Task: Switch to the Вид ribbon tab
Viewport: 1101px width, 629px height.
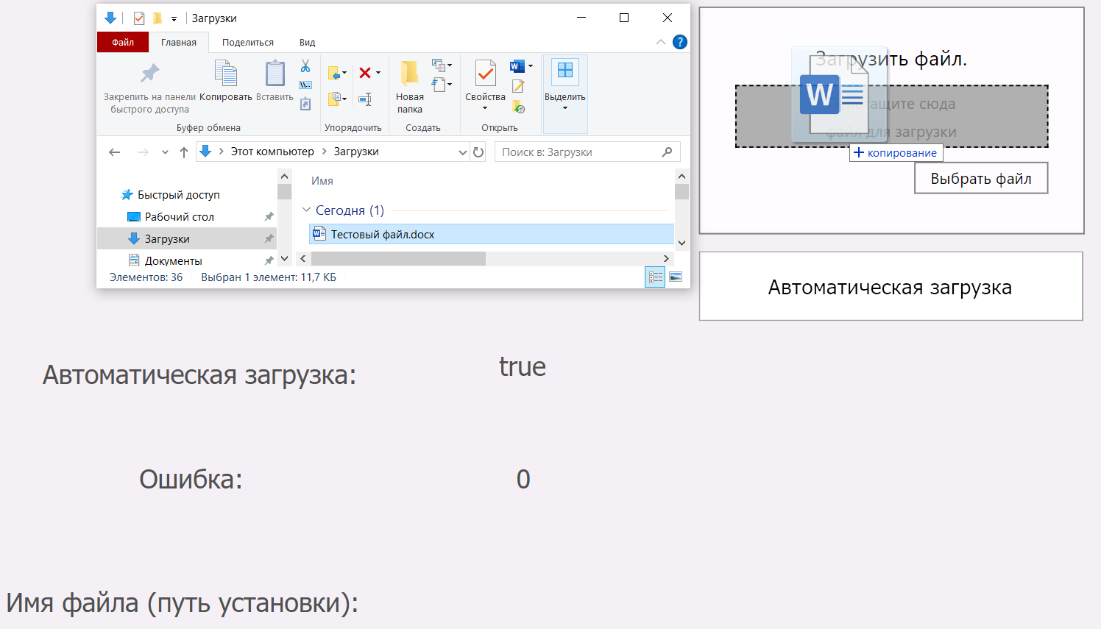Action: click(x=307, y=42)
